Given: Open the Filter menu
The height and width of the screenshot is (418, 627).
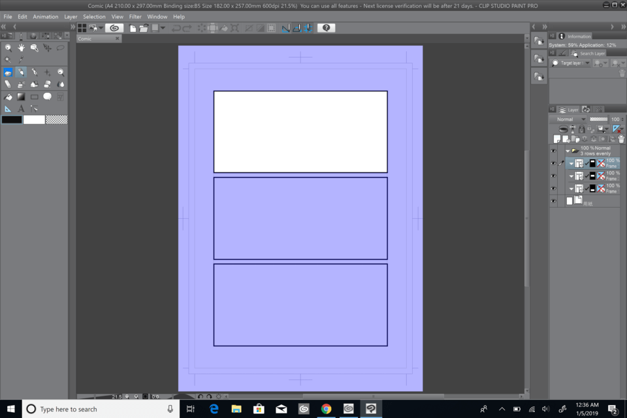Looking at the screenshot, I should click(135, 16).
